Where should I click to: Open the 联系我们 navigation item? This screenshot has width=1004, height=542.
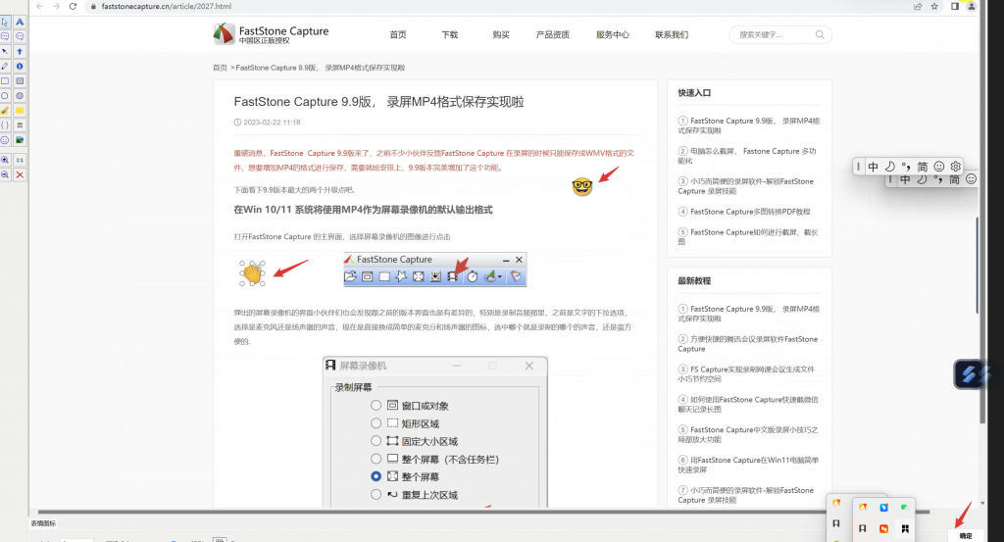672,34
